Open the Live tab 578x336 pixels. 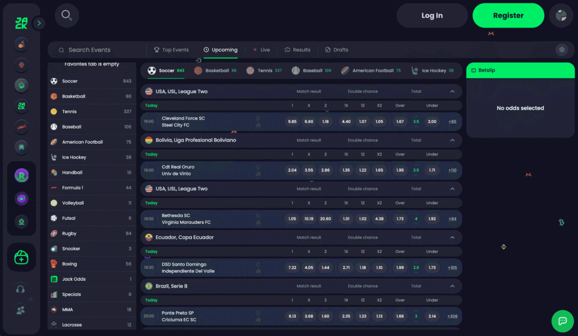pos(262,50)
